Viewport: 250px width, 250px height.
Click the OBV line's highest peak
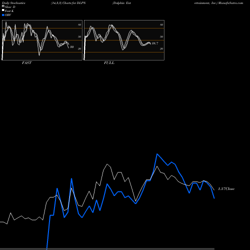click(157, 154)
